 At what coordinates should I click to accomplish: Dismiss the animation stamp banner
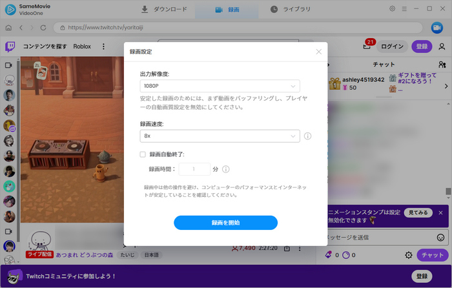pyautogui.click(x=440, y=212)
